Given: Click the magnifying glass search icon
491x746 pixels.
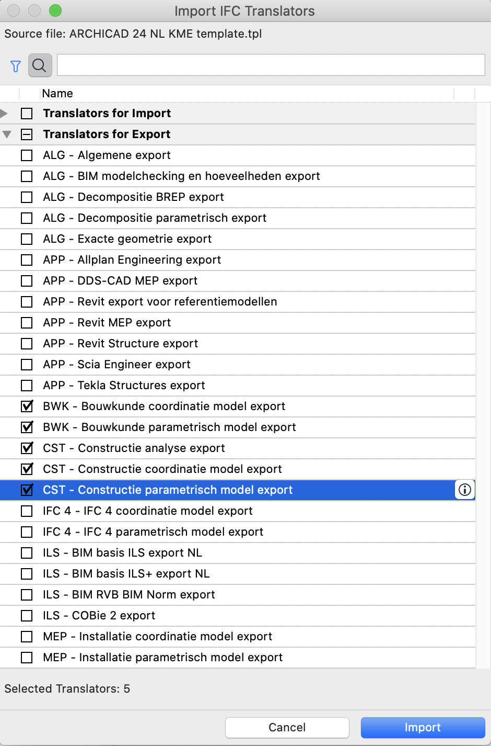Looking at the screenshot, I should (40, 65).
